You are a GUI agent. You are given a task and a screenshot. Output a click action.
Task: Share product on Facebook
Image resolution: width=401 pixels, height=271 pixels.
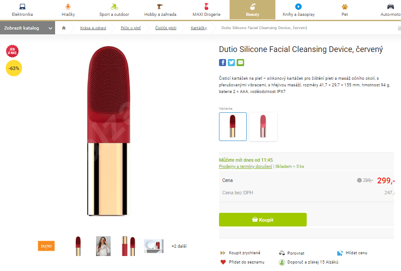coord(223,63)
